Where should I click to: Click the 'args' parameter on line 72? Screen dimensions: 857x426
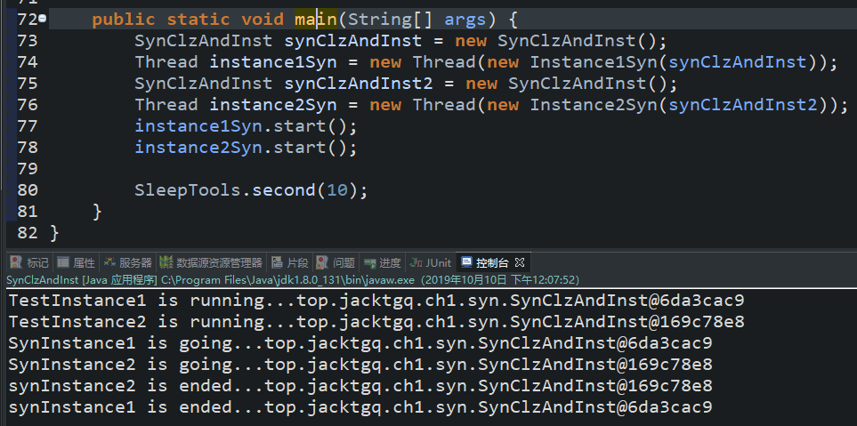(x=465, y=20)
